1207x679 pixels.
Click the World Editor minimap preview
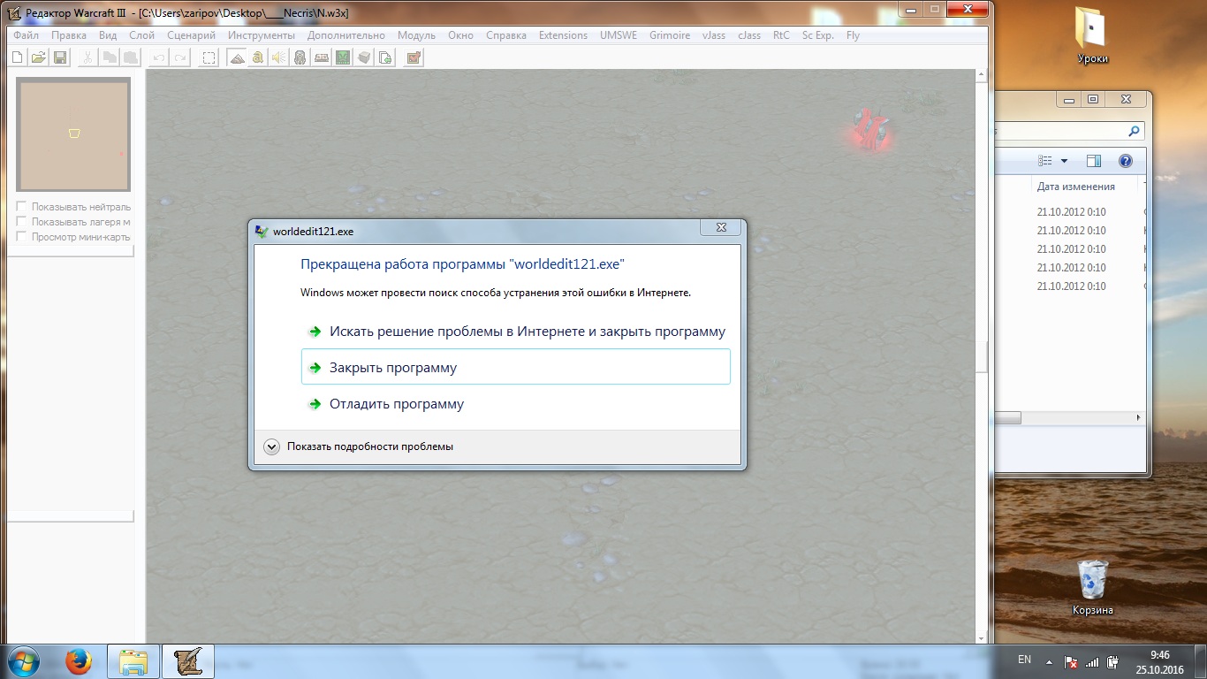tap(73, 134)
